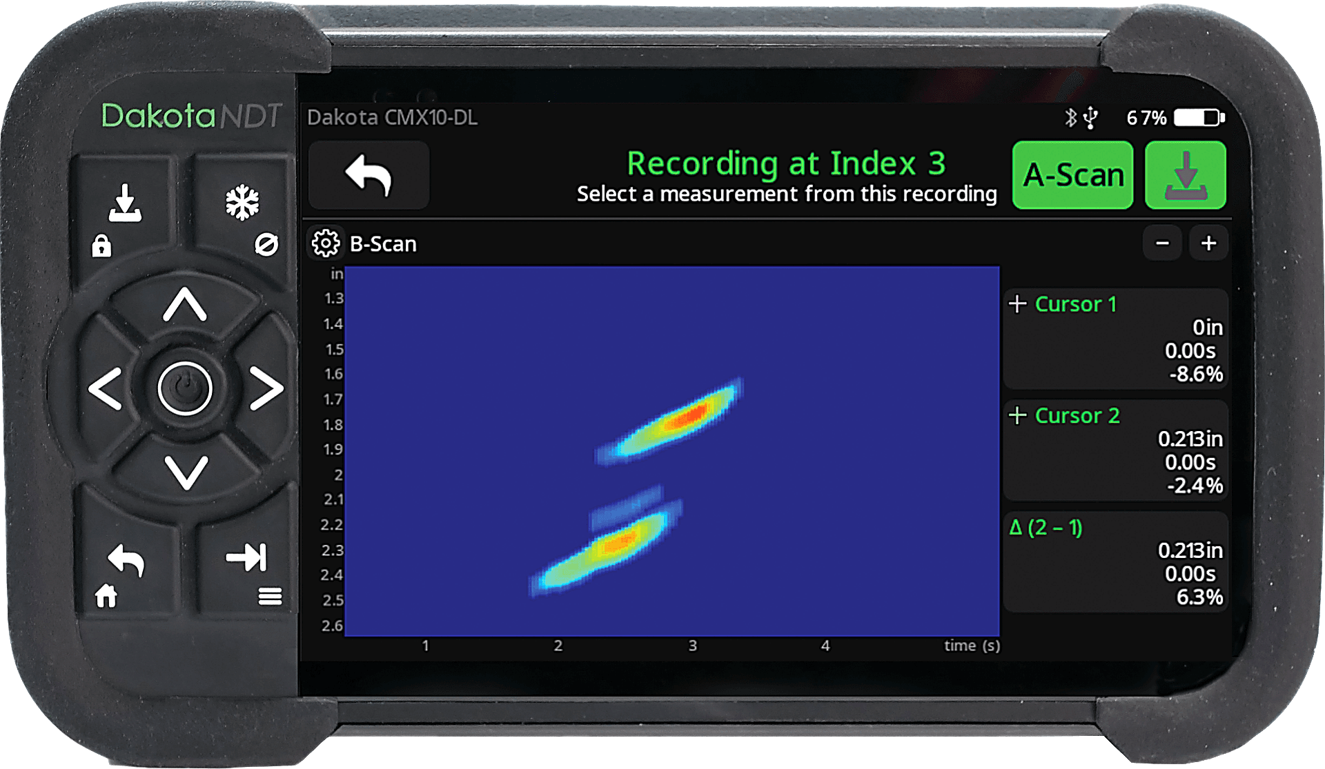Push the left arrow on the keypad

[105, 389]
